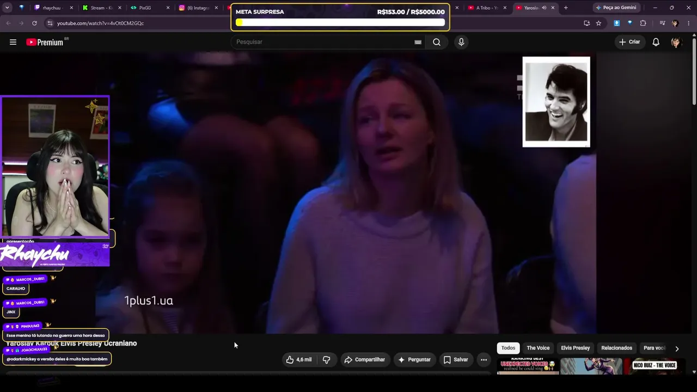Save the video with Salvar
Screen dimensions: 697x392
coord(456,359)
